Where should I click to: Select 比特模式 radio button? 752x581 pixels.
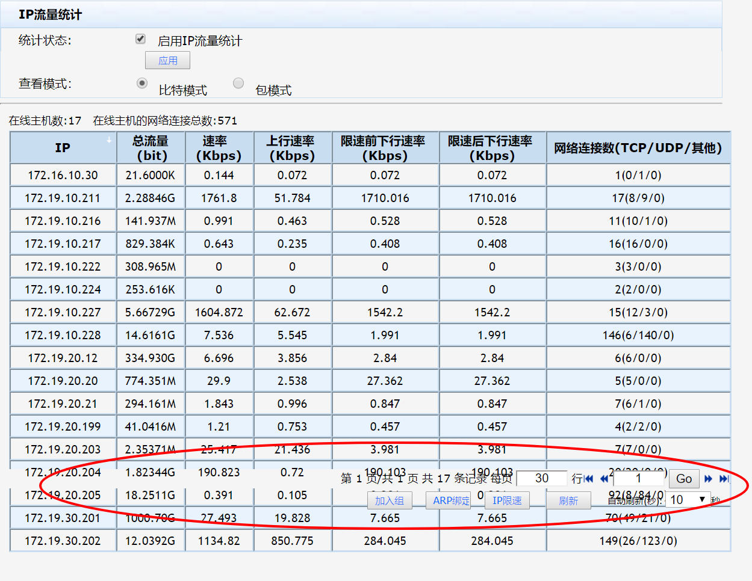tap(142, 83)
